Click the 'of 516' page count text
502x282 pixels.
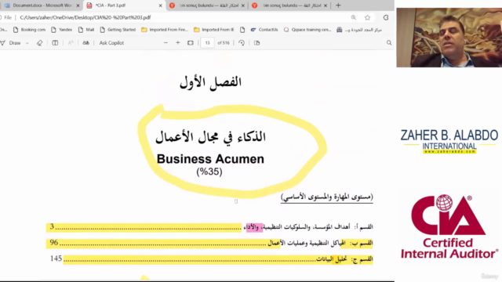click(224, 43)
